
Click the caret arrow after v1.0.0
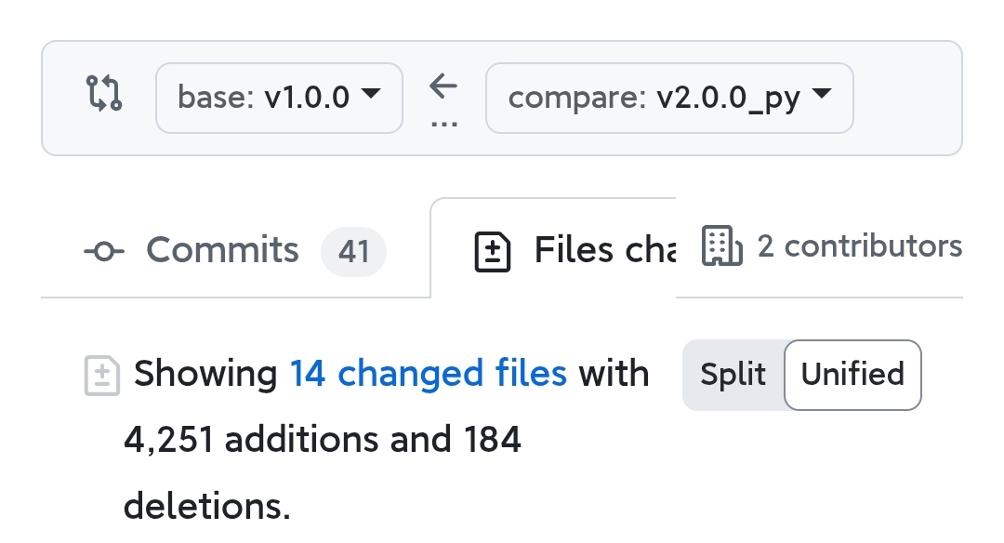coord(371,94)
